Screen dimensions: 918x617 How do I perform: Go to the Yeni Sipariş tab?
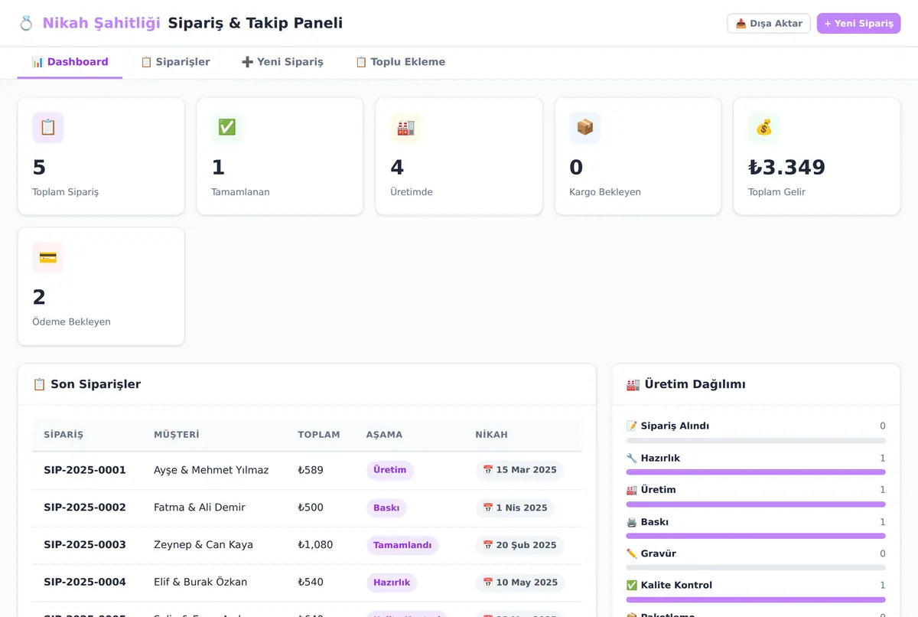[x=282, y=62]
